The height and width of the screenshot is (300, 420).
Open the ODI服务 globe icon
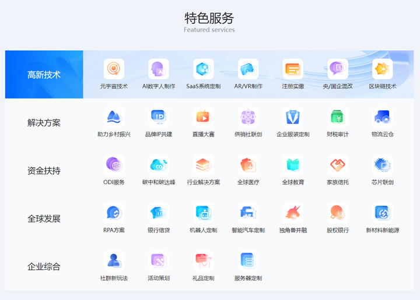pos(114,165)
